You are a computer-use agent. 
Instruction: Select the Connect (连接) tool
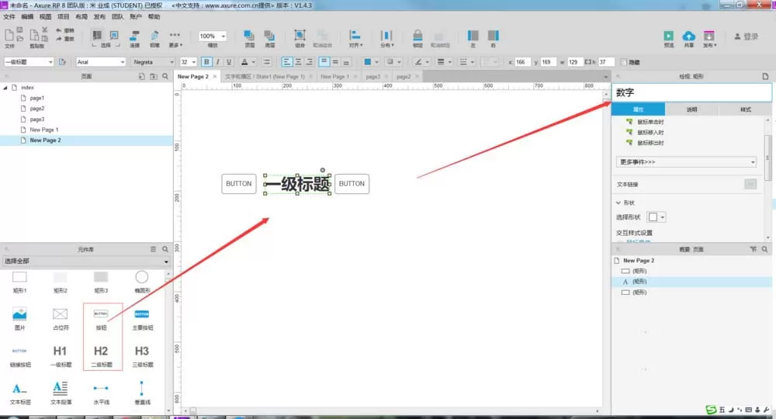coord(134,38)
